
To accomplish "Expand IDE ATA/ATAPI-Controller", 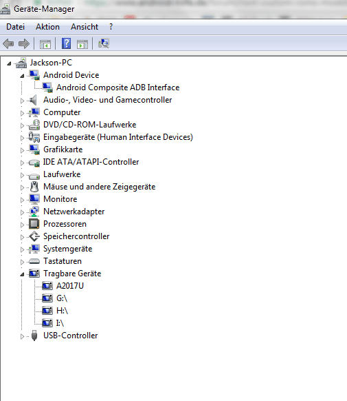I will pyautogui.click(x=22, y=163).
